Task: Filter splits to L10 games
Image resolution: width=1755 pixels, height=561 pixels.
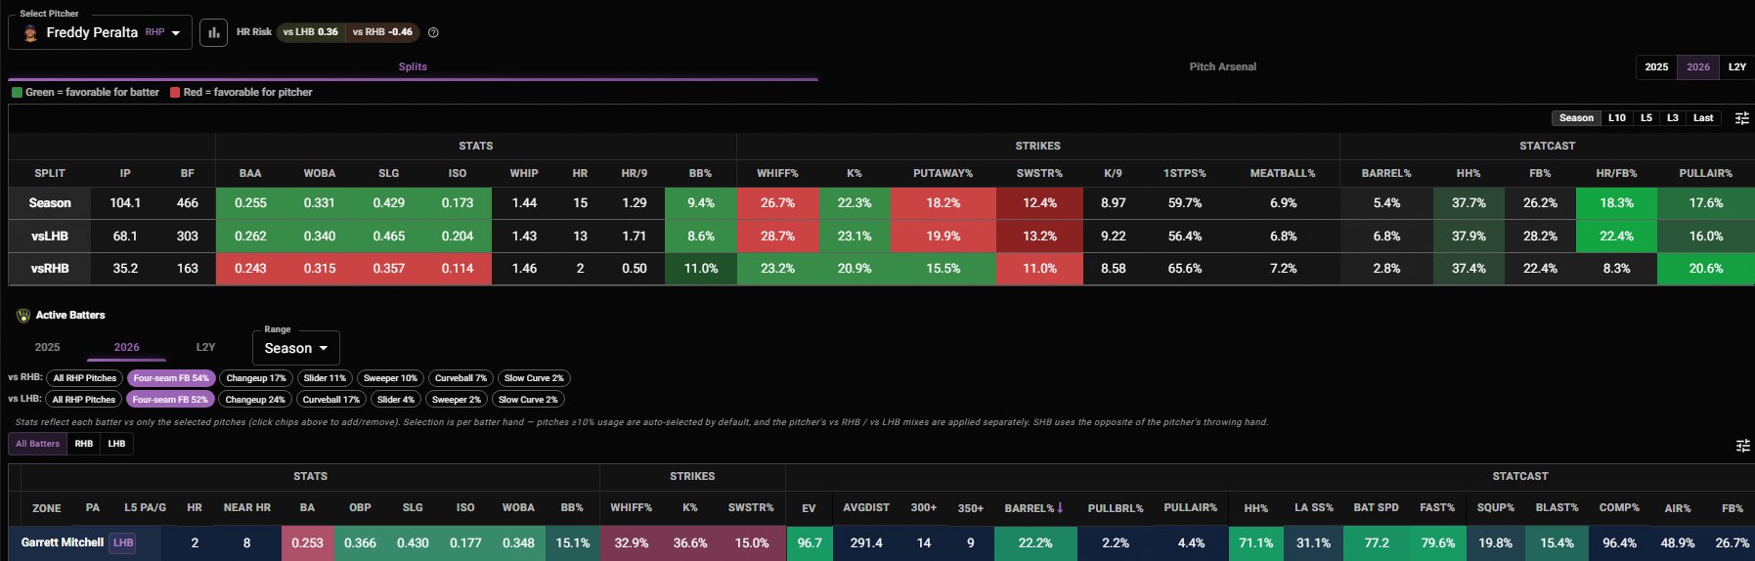Action: [x=1617, y=118]
